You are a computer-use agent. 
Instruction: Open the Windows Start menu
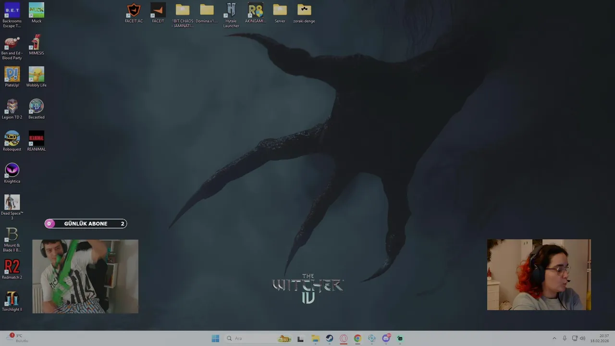click(x=215, y=338)
